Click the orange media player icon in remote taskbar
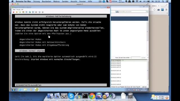 (31, 90)
